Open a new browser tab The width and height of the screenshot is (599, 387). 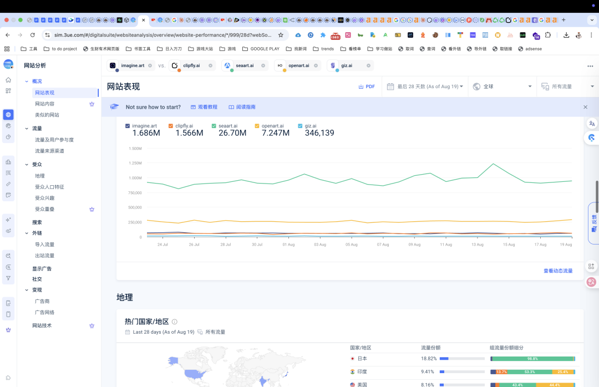[564, 20]
